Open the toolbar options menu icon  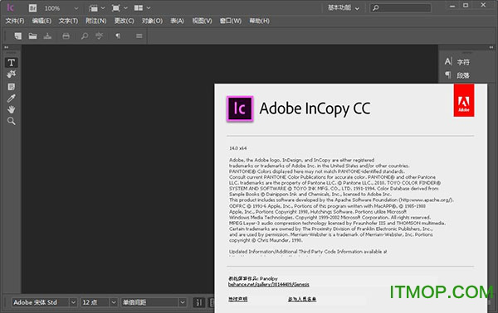coord(139,36)
